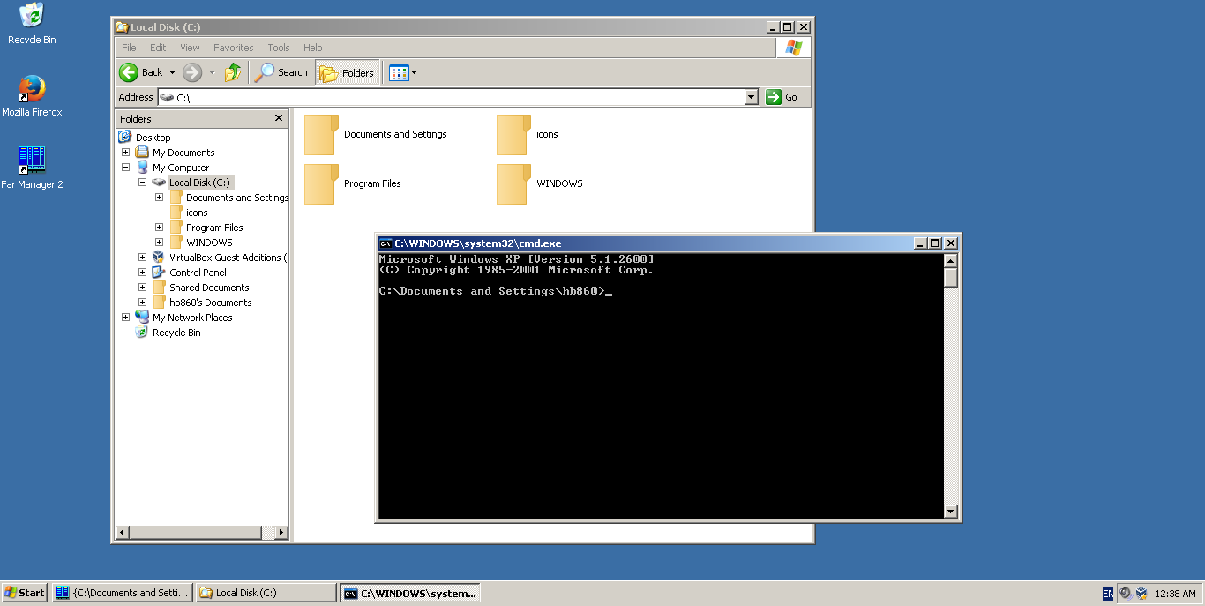The image size is (1205, 606).
Task: Select the WINDOWS folder in right pane
Action: (x=558, y=183)
